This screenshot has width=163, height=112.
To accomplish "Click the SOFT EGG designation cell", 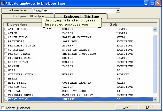I will pos(69,41).
